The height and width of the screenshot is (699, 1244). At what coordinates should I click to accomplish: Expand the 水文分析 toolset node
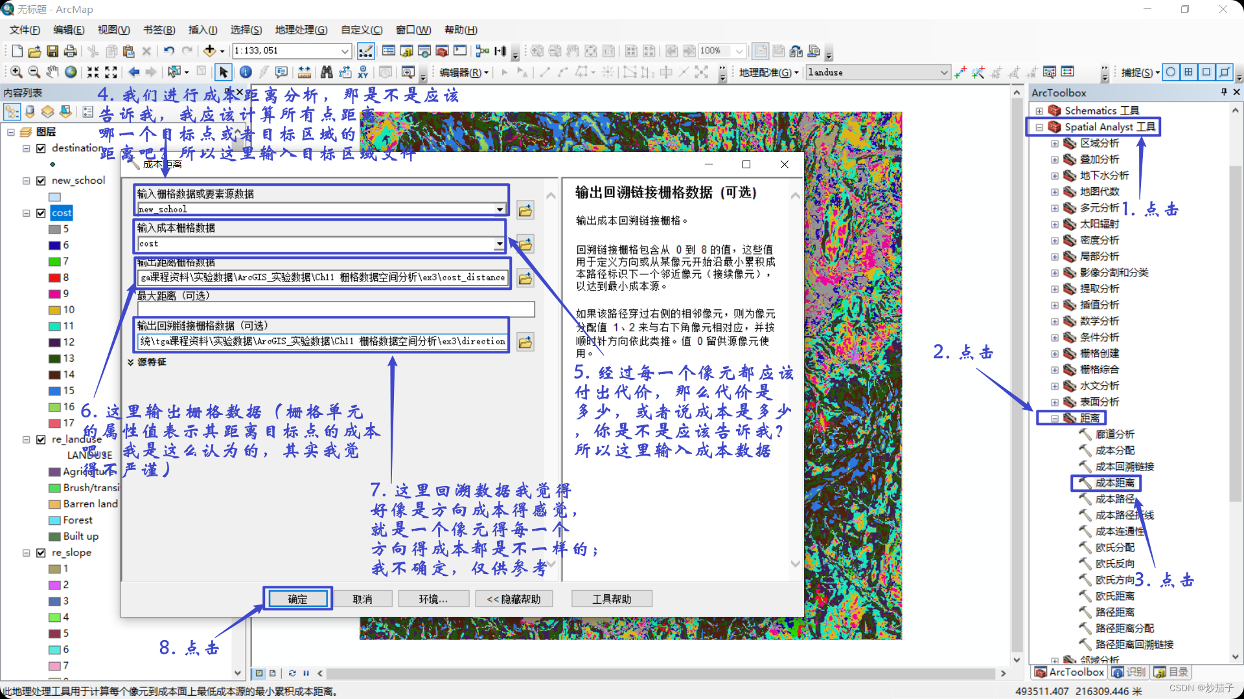tap(1055, 386)
